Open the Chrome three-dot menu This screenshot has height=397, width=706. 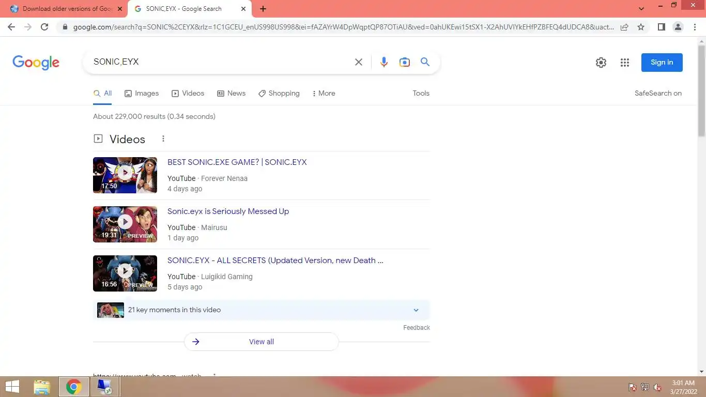point(695,27)
